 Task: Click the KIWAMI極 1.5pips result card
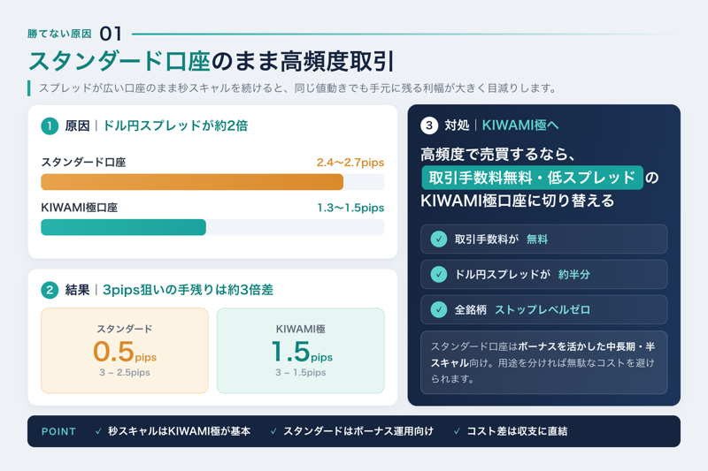point(301,351)
